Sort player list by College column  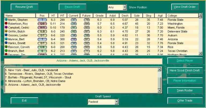182,16
